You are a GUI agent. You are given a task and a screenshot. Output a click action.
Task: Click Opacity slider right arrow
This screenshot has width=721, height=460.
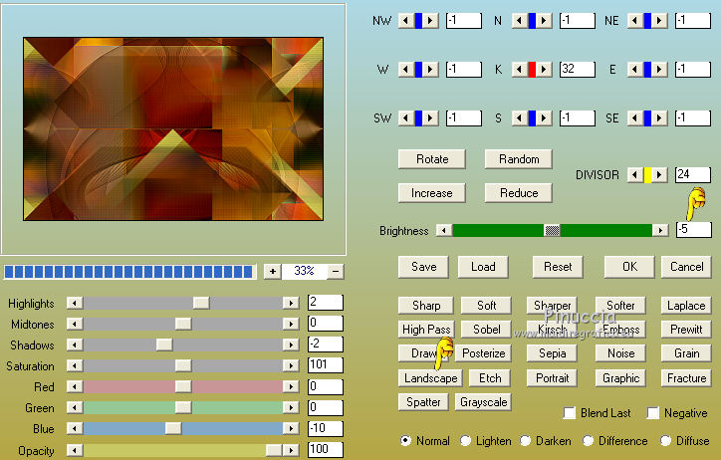click(291, 450)
